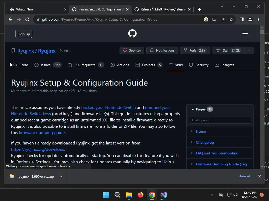Open the firmware dumping guide link
269x201 pixels.
[42, 133]
